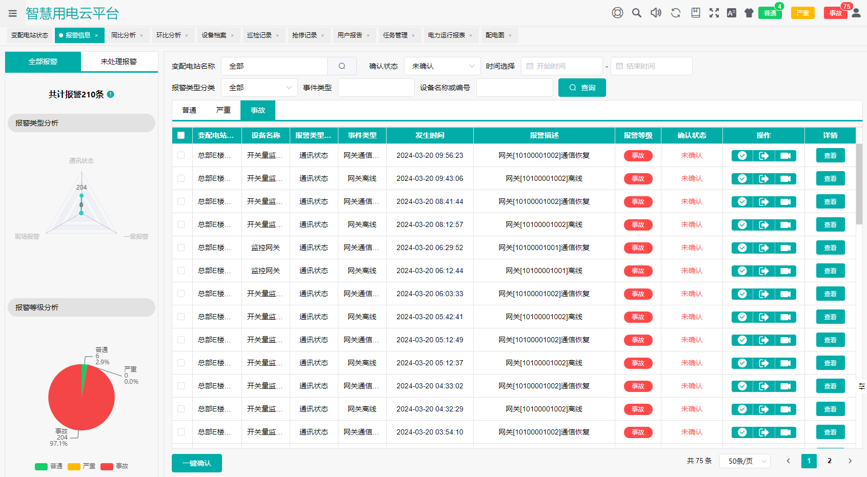Open video camera in the 06:03:33 row

785,294
